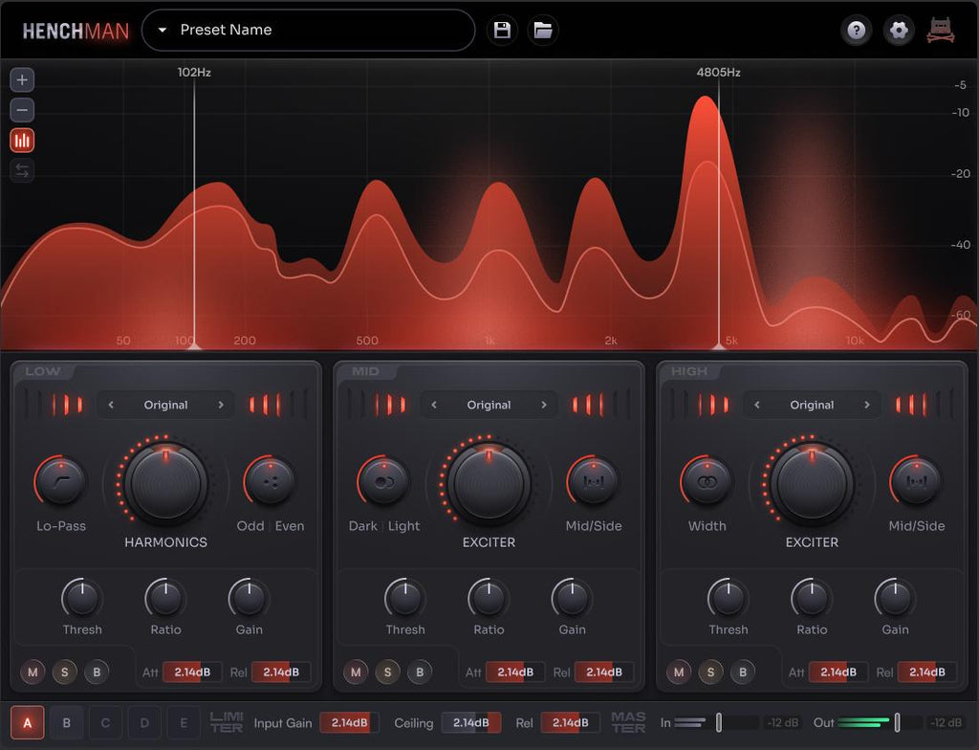The width and height of the screenshot is (979, 750).
Task: Solo the HIGH band with S button
Action: coord(710,672)
